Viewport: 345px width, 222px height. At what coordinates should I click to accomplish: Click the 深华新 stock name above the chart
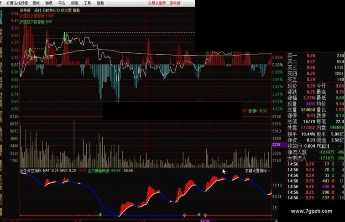25,10
